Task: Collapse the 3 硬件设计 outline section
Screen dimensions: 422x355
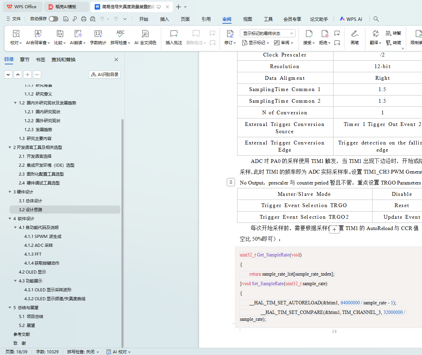Action: pyautogui.click(x=10, y=192)
